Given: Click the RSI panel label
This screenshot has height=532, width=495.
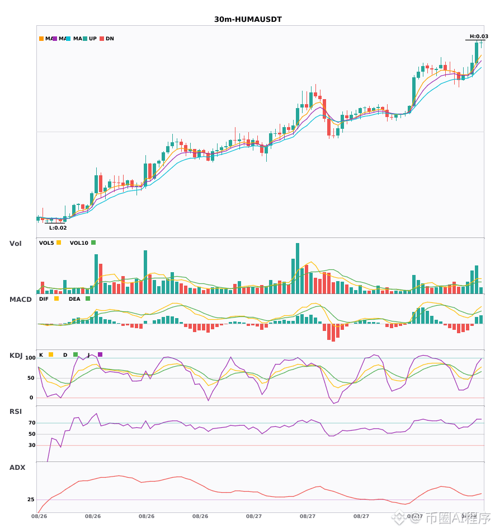Looking at the screenshot, I should coord(16,412).
